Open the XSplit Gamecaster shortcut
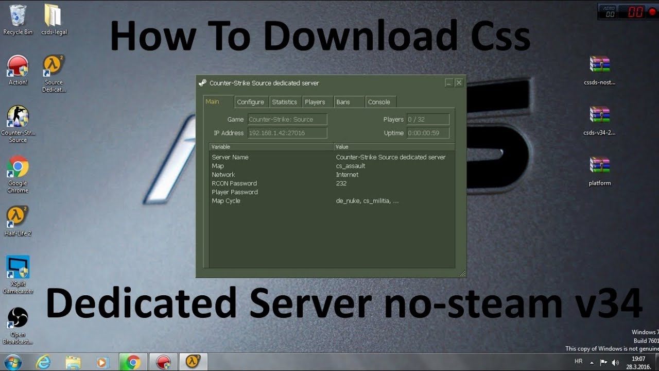 click(x=18, y=275)
